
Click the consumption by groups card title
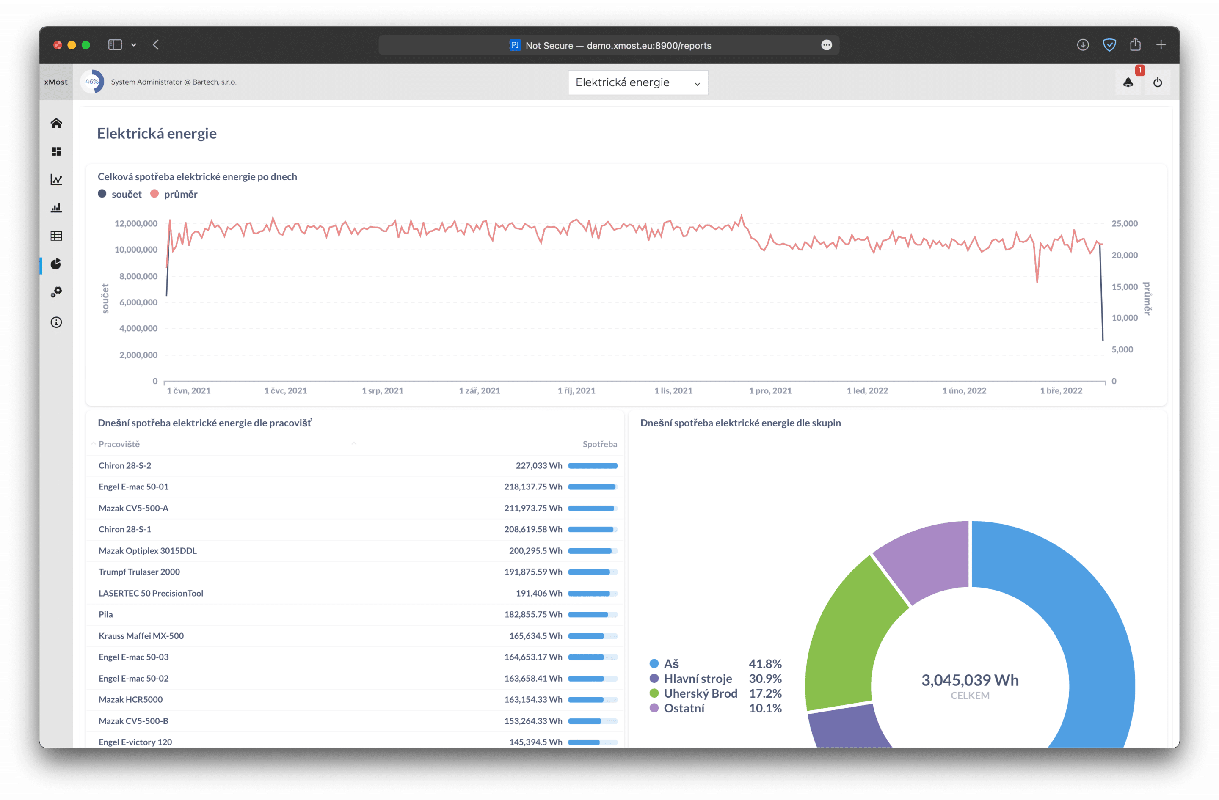click(x=741, y=423)
